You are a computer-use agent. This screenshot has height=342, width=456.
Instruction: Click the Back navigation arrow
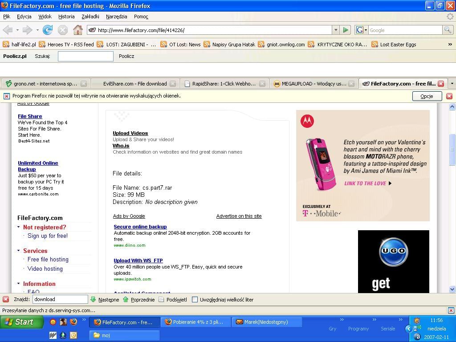[8, 30]
